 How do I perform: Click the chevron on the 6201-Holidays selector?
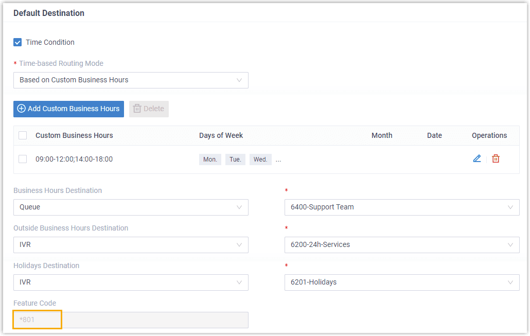pyautogui.click(x=510, y=282)
